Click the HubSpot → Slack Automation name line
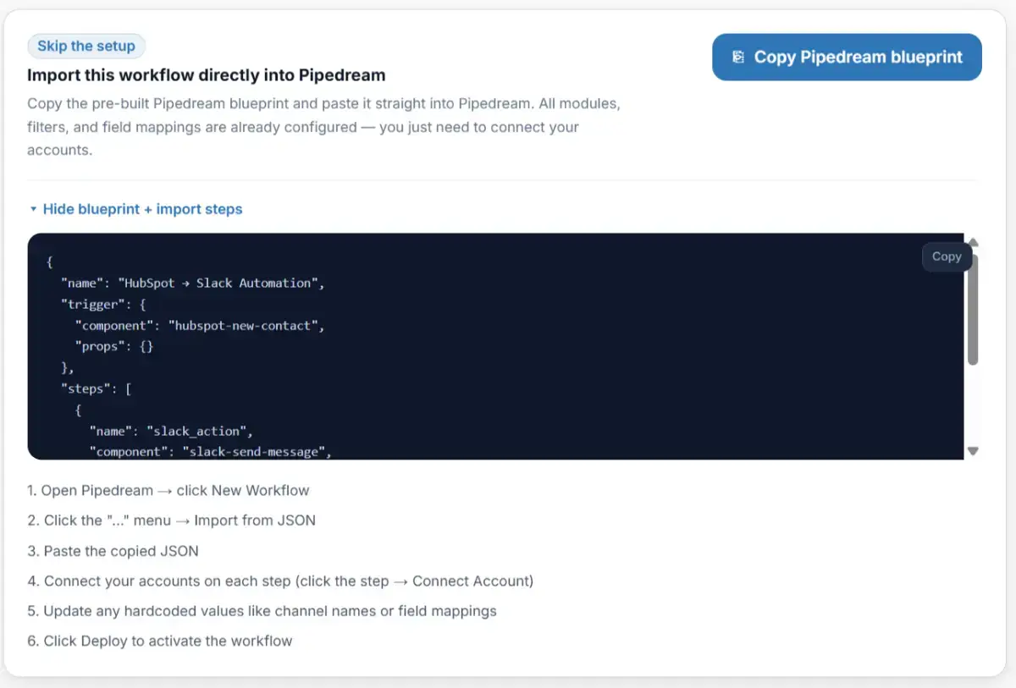The height and width of the screenshot is (688, 1016). tap(193, 283)
